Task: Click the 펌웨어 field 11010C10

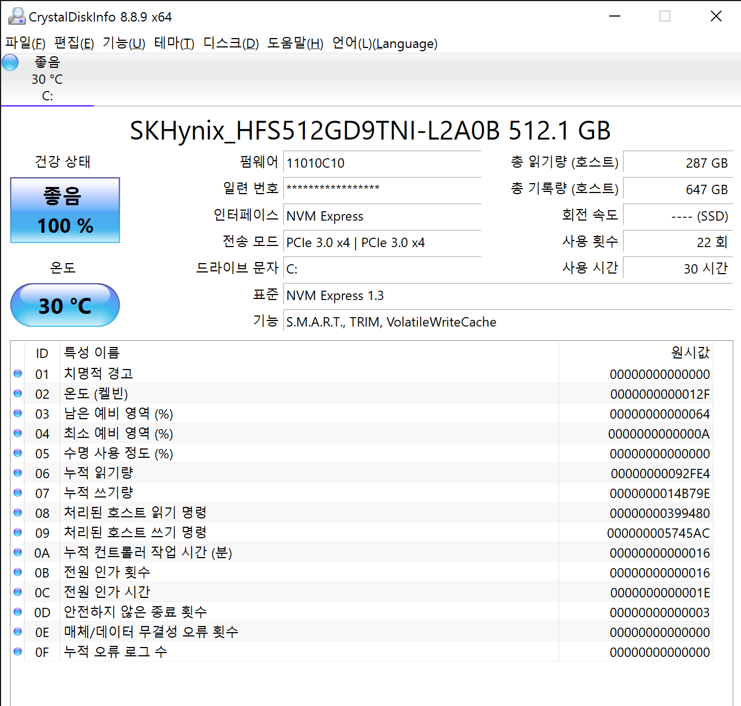Action: (382, 163)
